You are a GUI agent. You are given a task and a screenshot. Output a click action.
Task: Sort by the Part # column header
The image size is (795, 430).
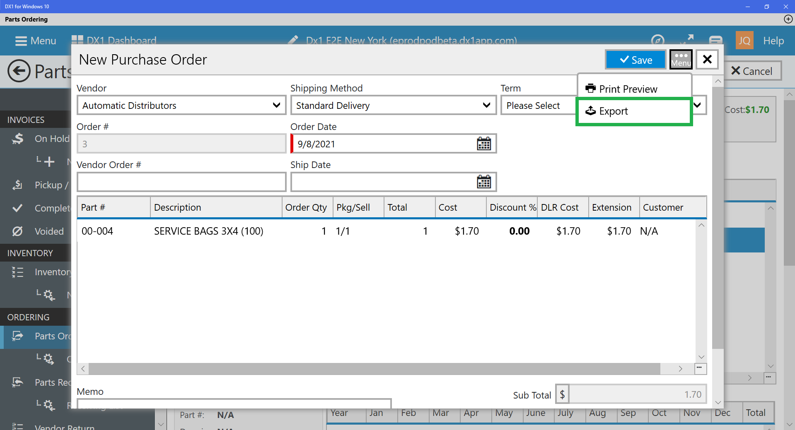(114, 207)
